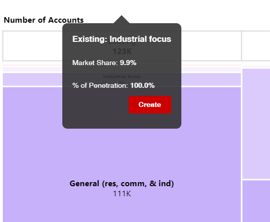Viewport: 270px width, 222px height.
Task: Click the 111K value under General
Action: click(122, 194)
